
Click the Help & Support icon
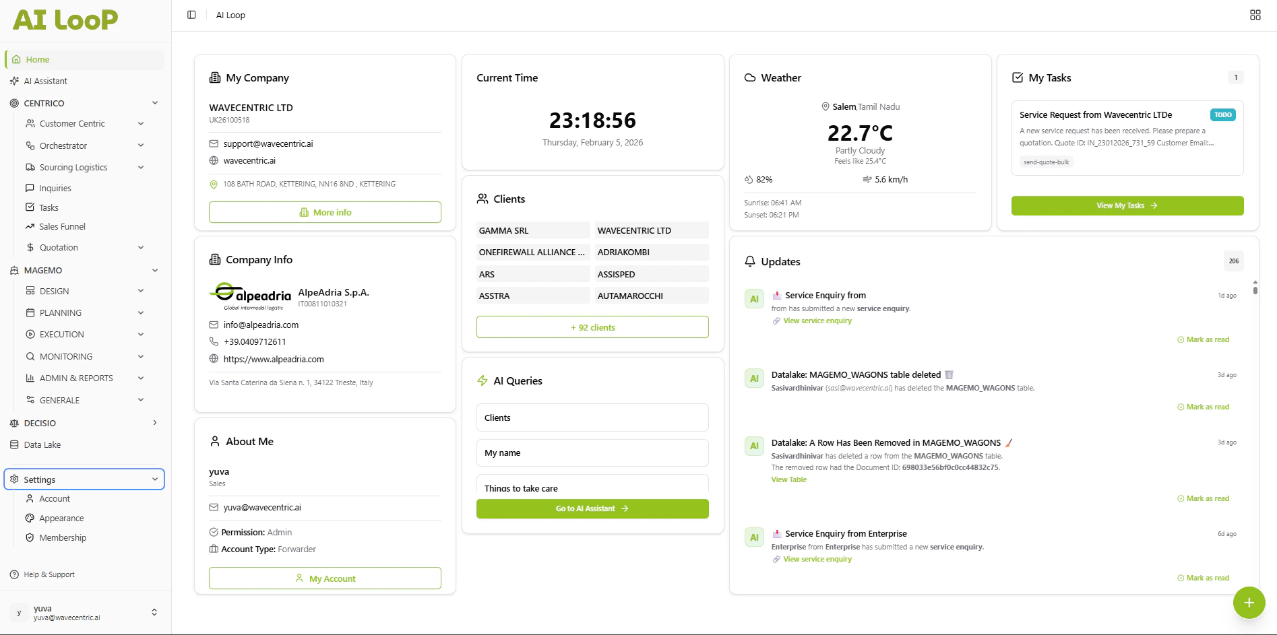[15, 574]
